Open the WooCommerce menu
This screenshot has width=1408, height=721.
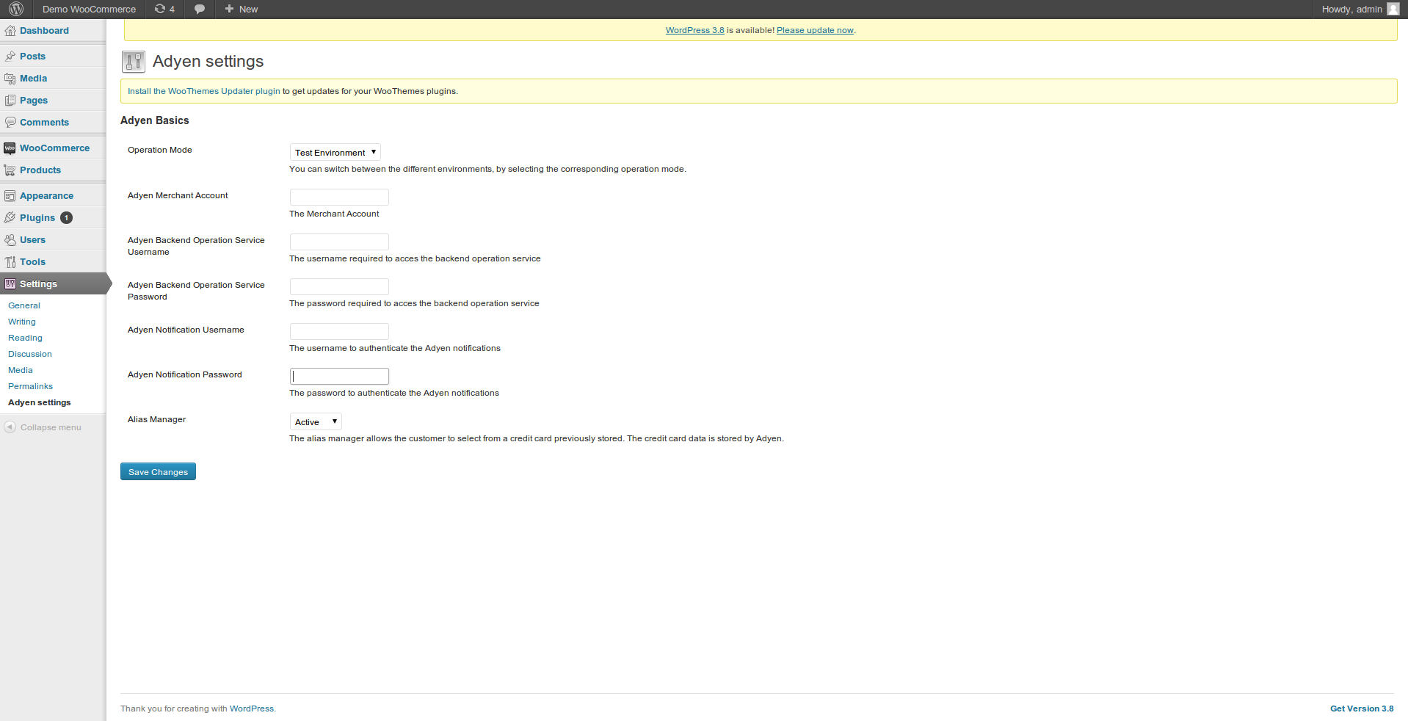coord(54,148)
